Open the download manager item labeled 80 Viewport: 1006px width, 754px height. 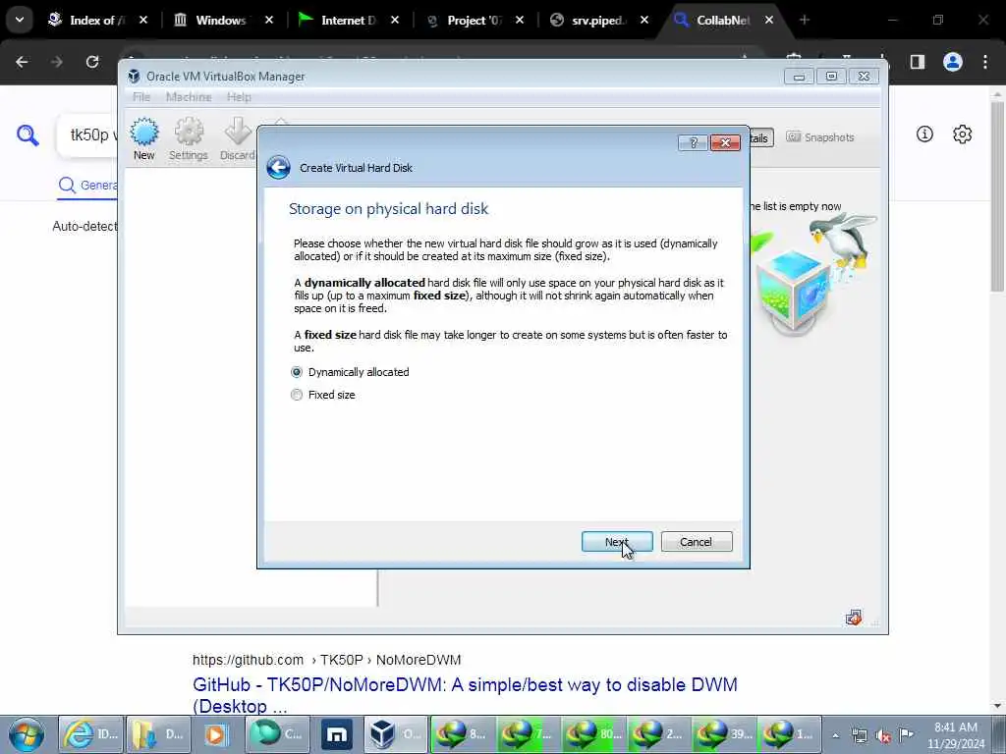pyautogui.click(x=594, y=734)
